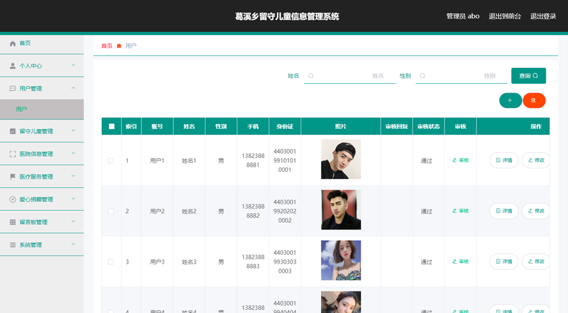
Task: Click the 身份证 column header
Action: (x=285, y=126)
